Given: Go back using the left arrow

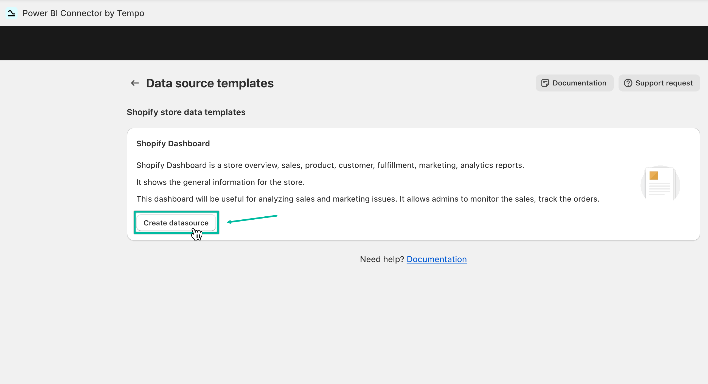Looking at the screenshot, I should pyautogui.click(x=135, y=83).
